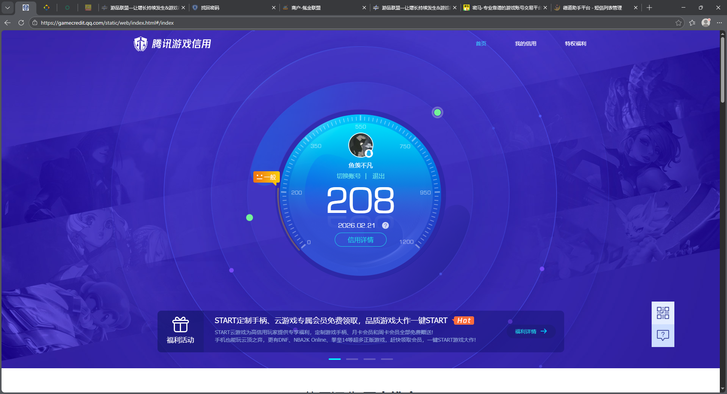Click the 退出 logout link
Screen dimensions: 727x394
379,176
